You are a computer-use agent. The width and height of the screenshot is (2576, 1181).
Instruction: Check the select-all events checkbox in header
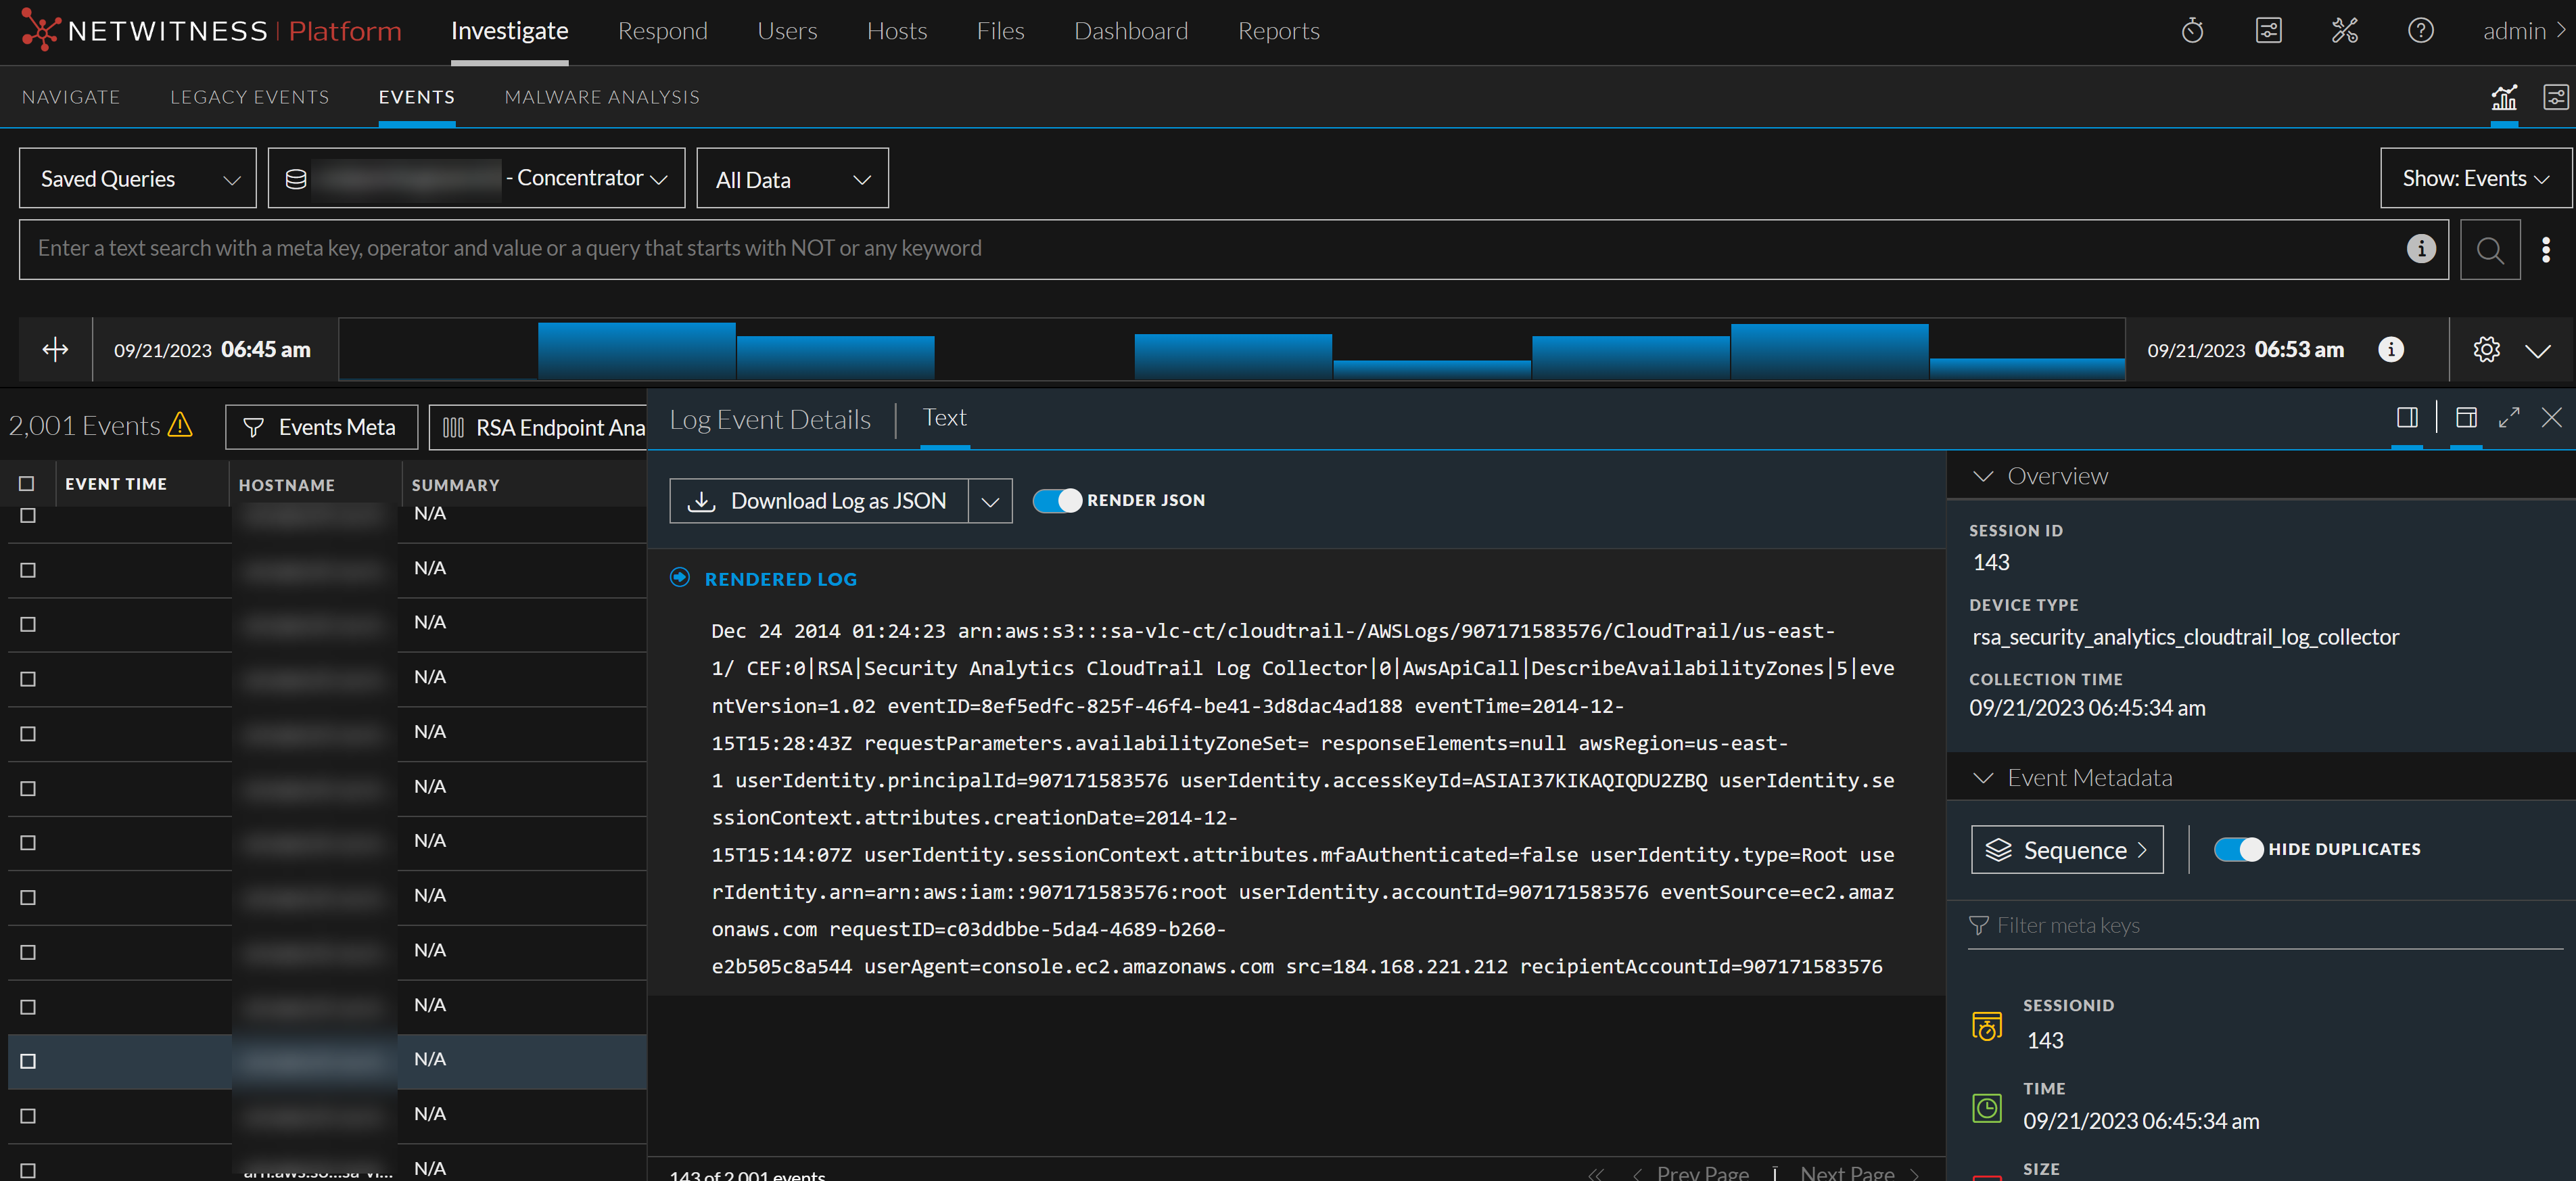click(x=27, y=484)
